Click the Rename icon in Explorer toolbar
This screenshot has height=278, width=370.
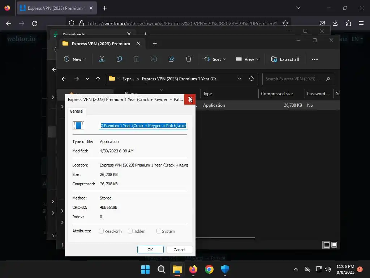(154, 59)
